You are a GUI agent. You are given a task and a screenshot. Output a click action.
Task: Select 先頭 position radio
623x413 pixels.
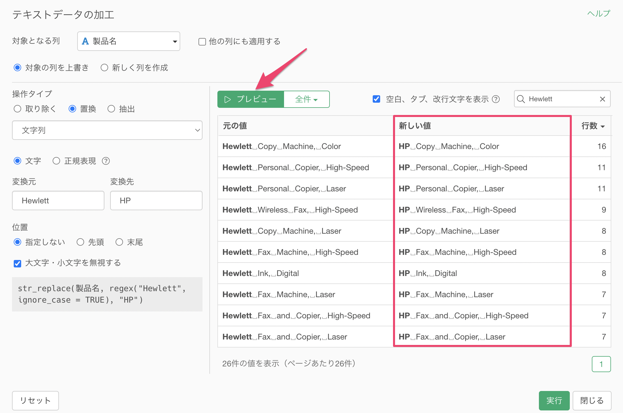point(80,242)
